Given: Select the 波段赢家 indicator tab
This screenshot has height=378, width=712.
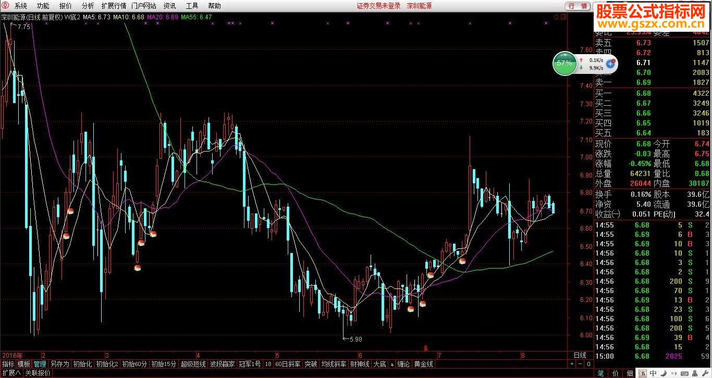Looking at the screenshot, I should 223,364.
